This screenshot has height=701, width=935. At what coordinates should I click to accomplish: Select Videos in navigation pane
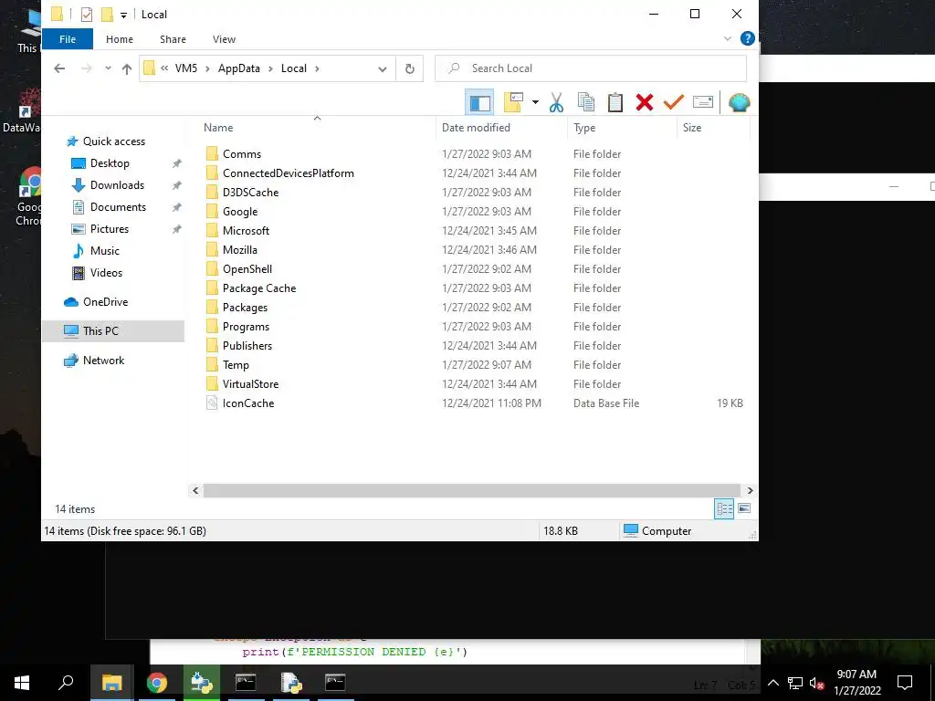106,273
